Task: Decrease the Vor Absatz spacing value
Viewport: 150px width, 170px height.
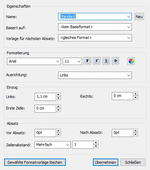Action: 58,134
